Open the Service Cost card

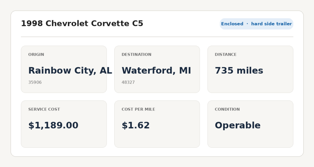[x=64, y=124]
